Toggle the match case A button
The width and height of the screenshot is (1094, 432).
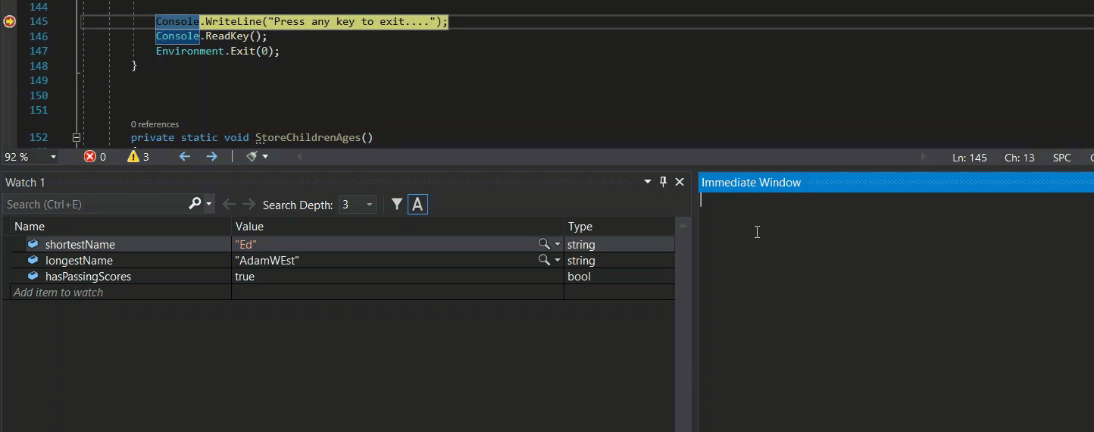coord(417,205)
